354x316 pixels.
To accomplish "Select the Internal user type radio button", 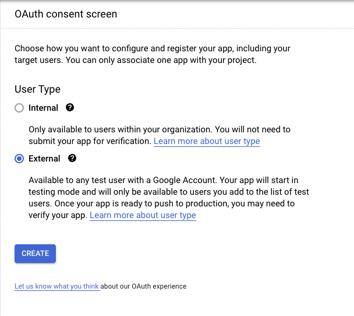I will (19, 108).
